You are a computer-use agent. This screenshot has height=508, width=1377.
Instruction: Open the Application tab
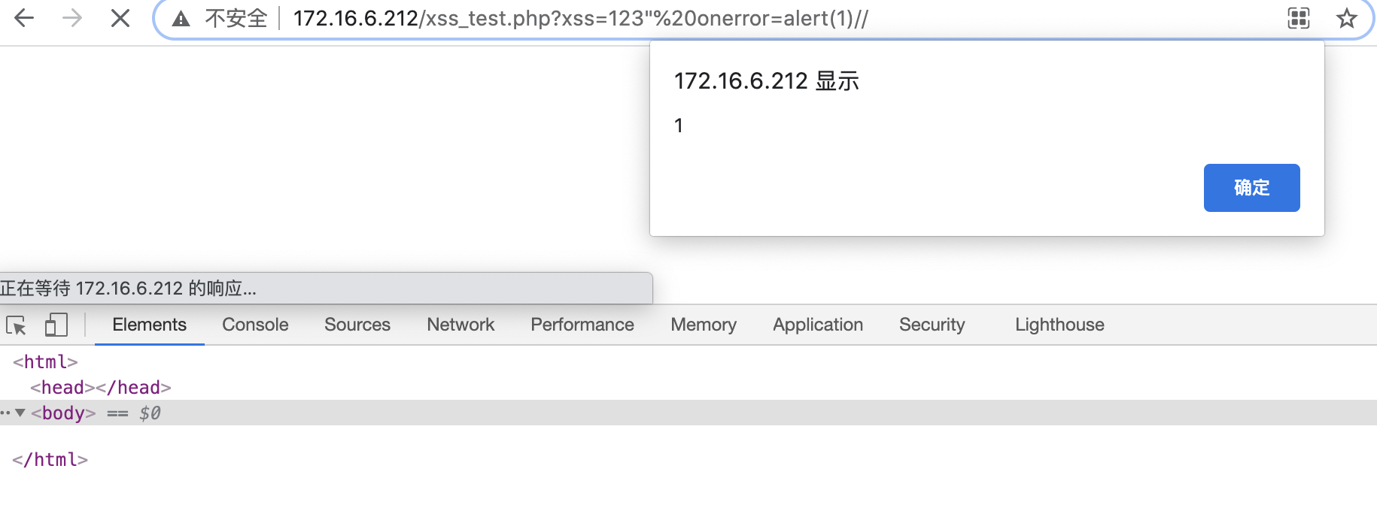pos(818,325)
